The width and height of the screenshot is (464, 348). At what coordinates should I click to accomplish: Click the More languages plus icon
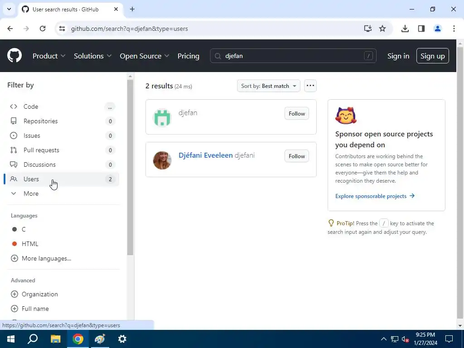[x=14, y=258]
